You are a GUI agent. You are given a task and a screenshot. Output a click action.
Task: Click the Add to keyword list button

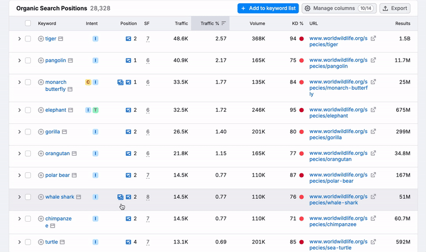[x=268, y=9]
